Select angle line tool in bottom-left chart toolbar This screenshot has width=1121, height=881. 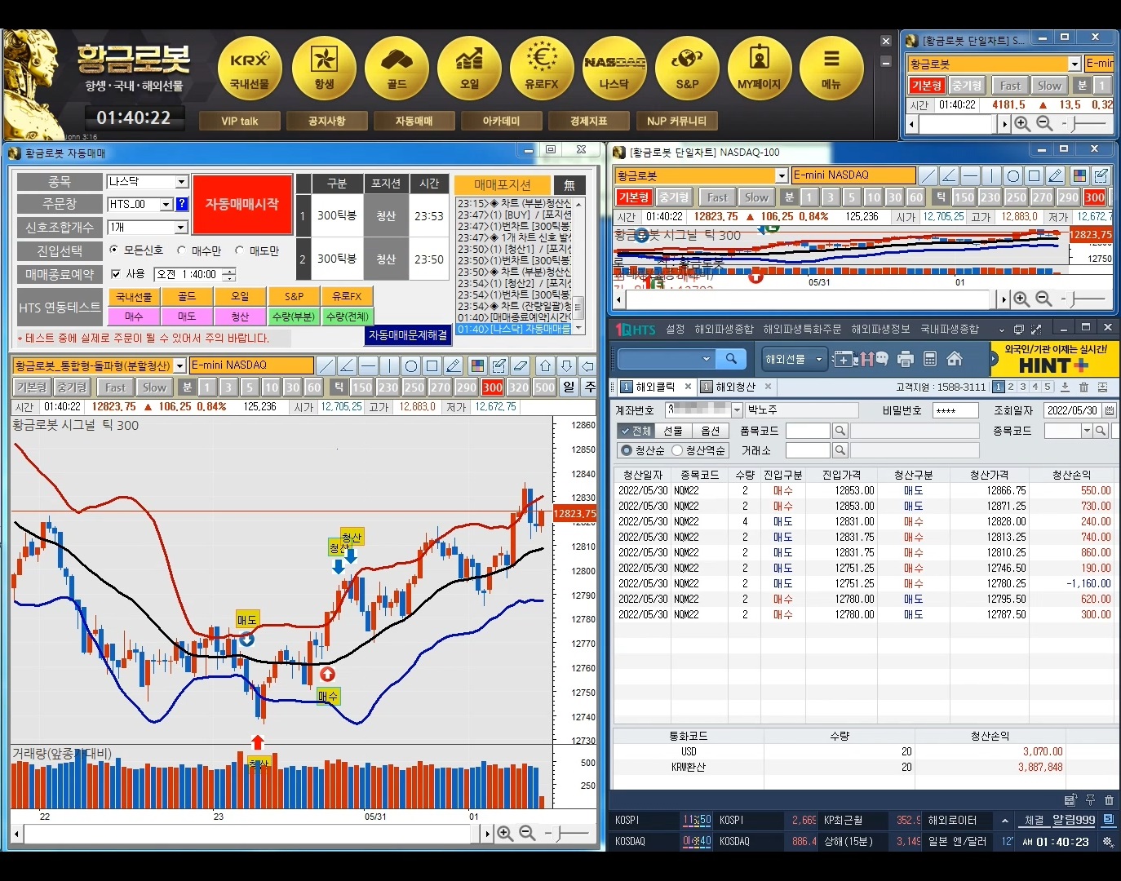point(347,365)
